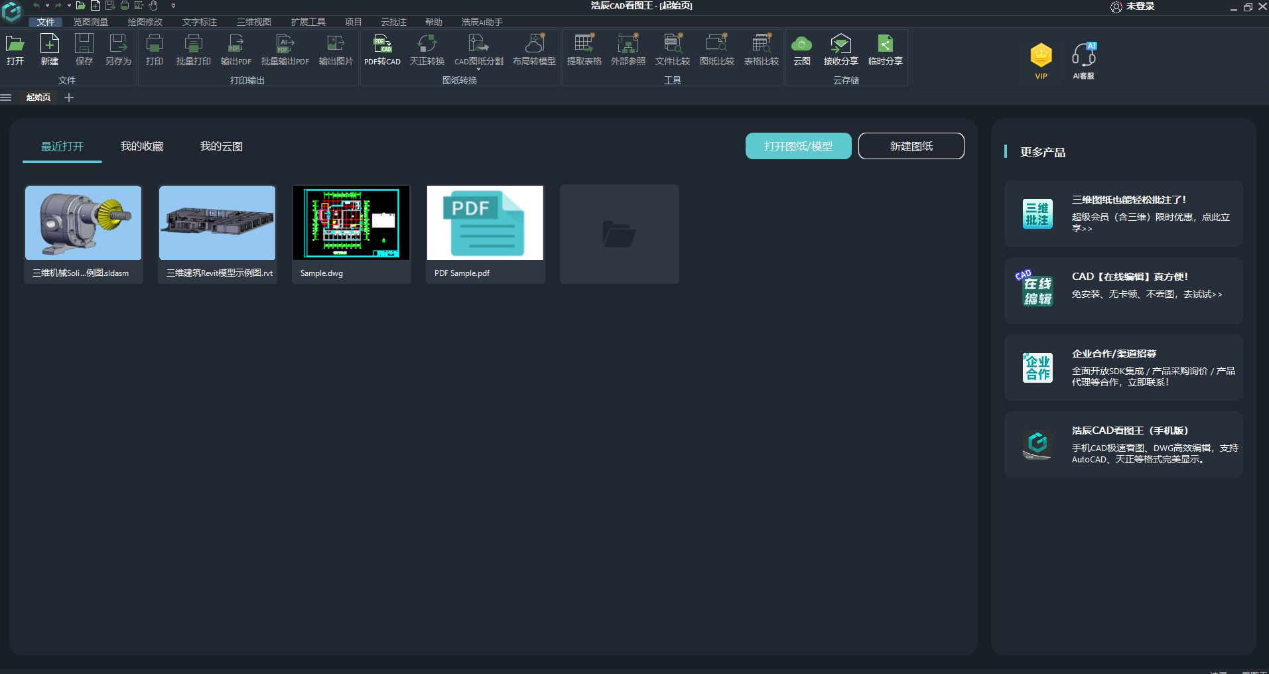
Task: Switch to the 浩辰AI助手 tab
Action: [x=482, y=22]
